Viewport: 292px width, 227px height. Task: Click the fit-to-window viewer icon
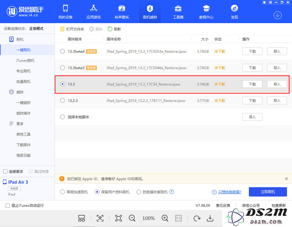(x=100, y=218)
